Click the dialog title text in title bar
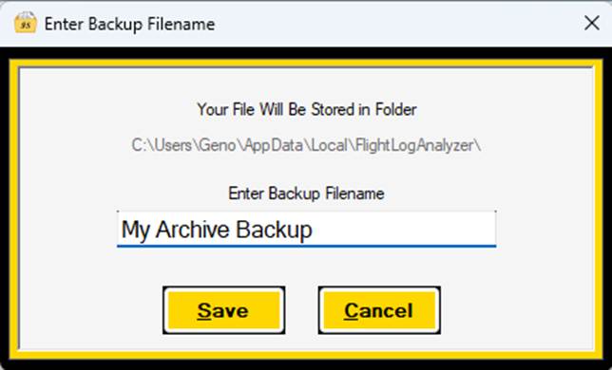The image size is (612, 370). point(129,24)
